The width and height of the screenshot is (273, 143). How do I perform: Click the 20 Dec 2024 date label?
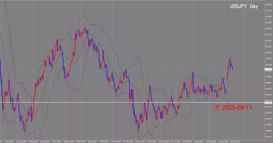click(81, 140)
